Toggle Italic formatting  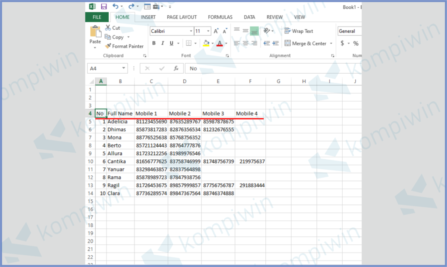pyautogui.click(x=163, y=43)
